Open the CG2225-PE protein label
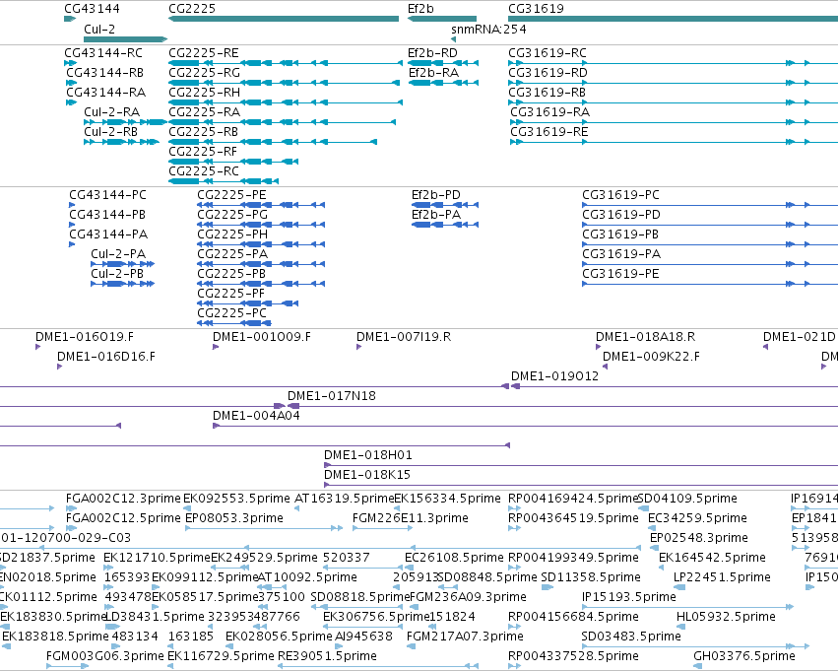 click(232, 195)
